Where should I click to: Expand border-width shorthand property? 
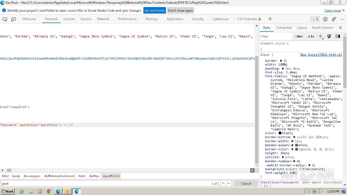coord(293,141)
